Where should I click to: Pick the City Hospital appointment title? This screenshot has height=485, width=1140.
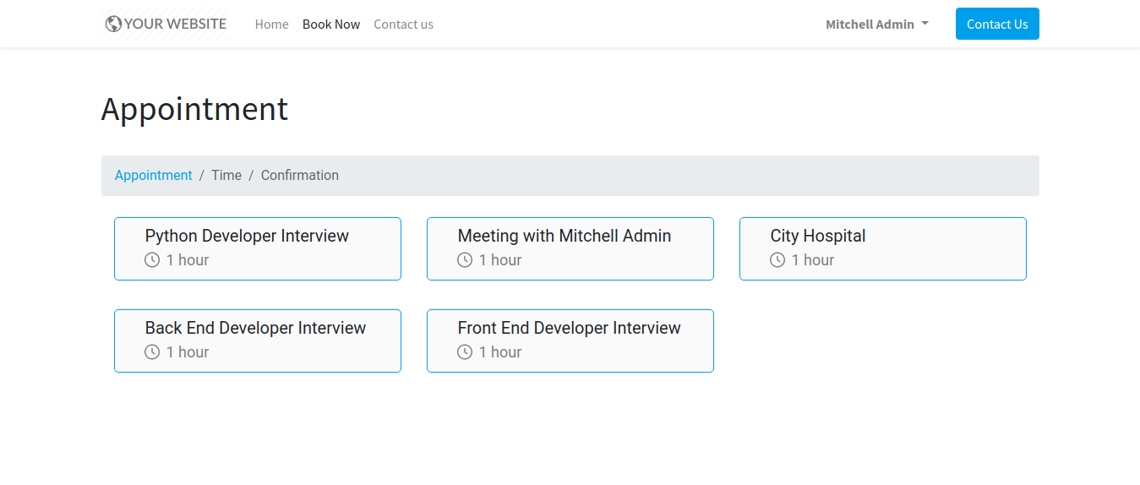click(817, 237)
